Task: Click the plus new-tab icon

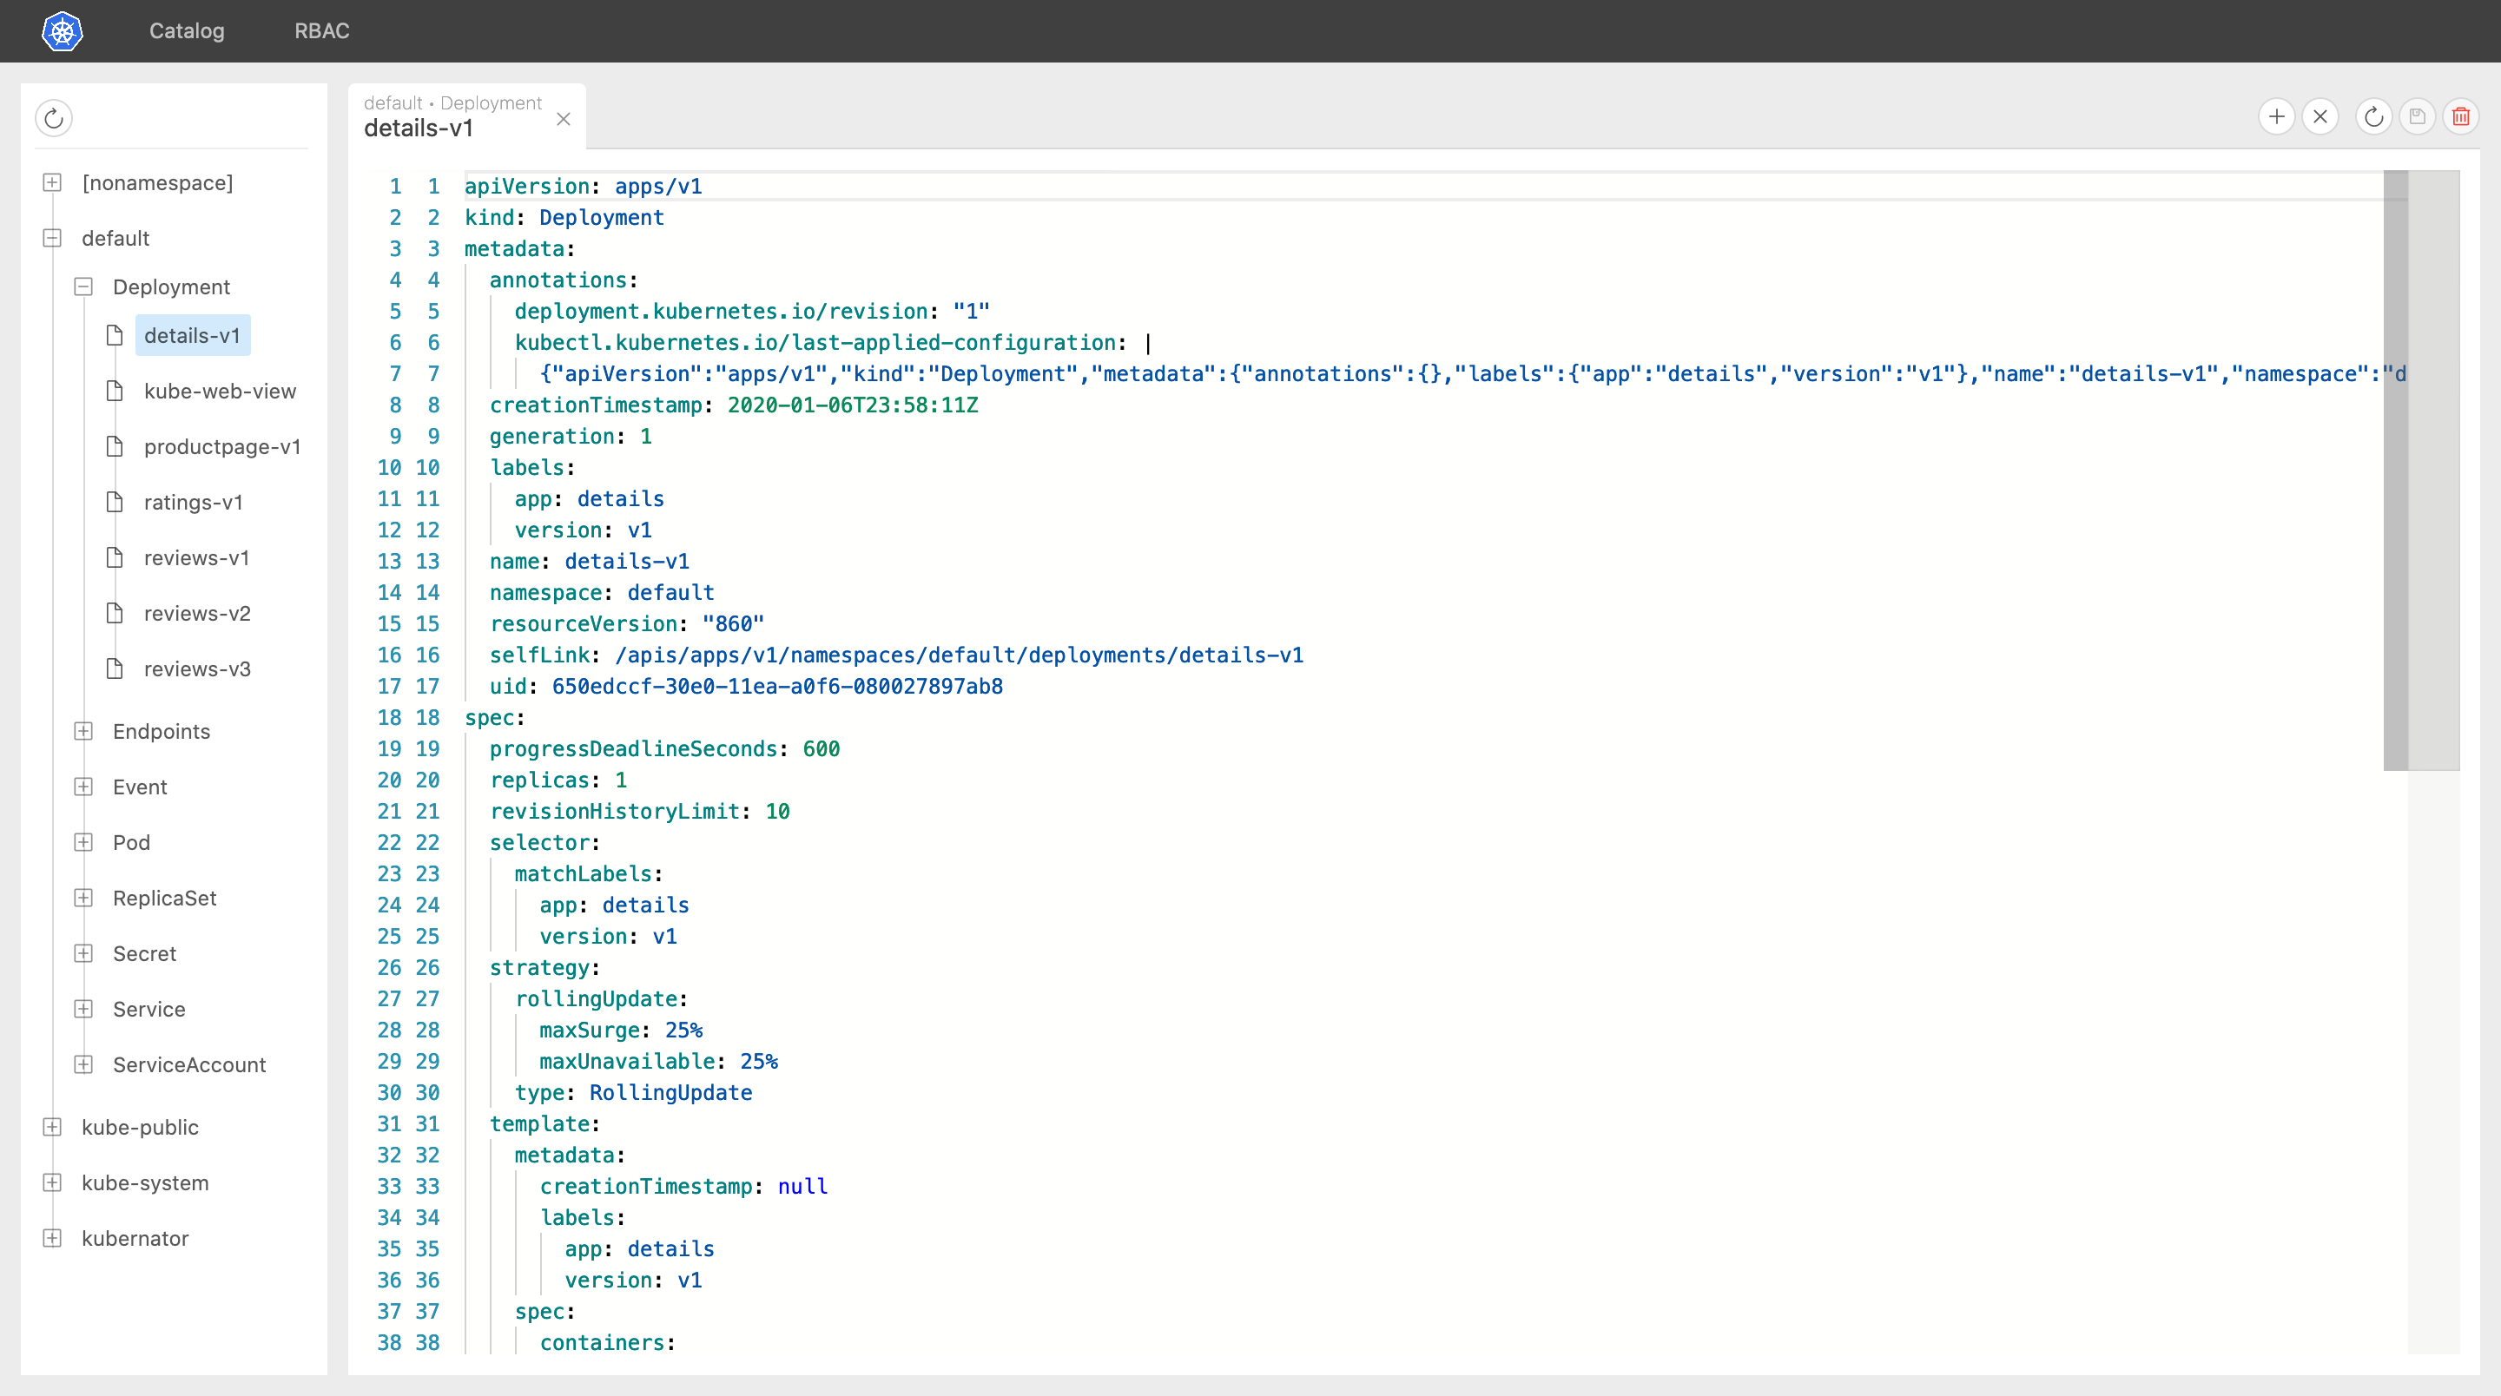Action: 2276,117
